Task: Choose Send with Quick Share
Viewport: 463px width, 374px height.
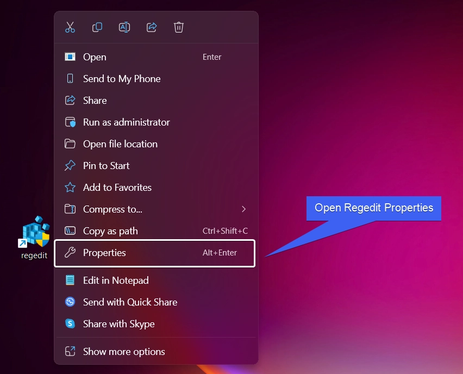Action: pos(156,302)
